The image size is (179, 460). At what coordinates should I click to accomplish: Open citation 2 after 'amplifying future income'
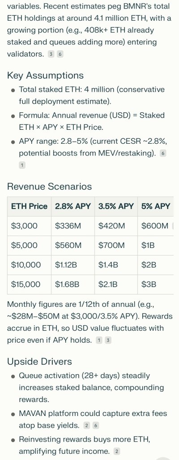tap(116, 451)
